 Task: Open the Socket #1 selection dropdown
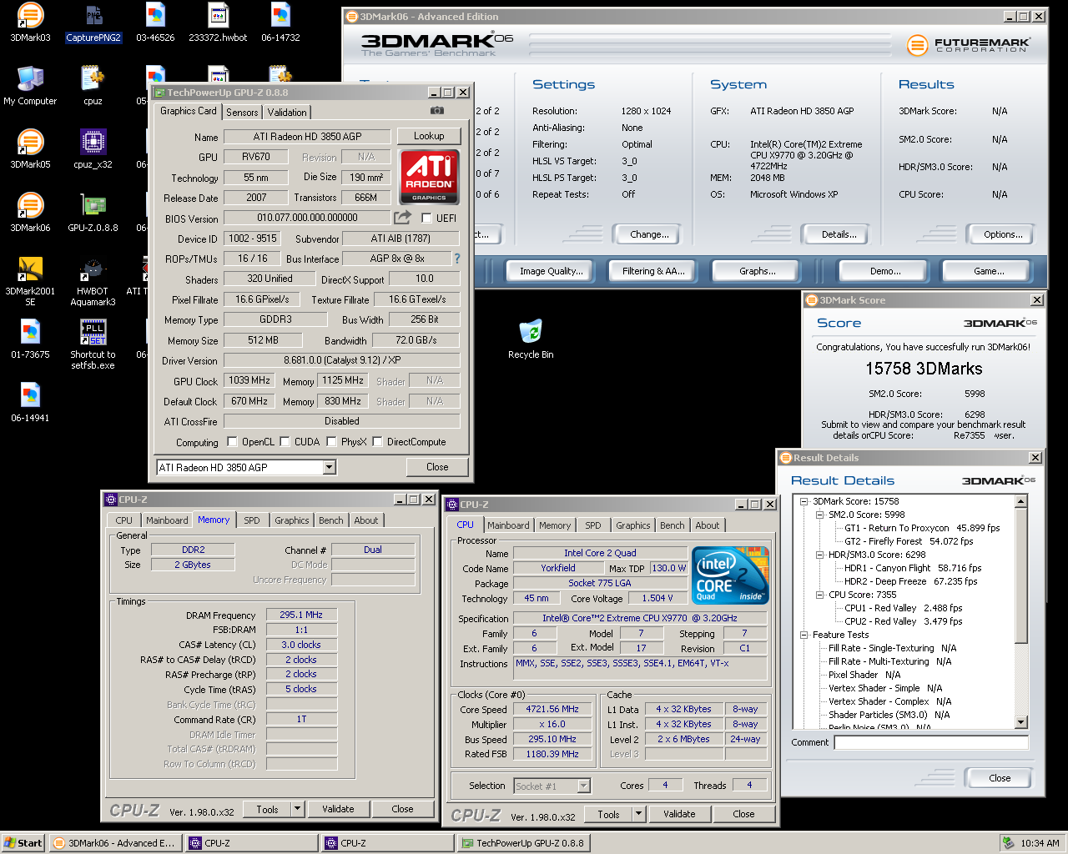(x=584, y=786)
